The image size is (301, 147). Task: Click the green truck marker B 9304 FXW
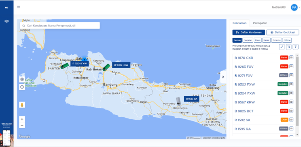coord(64,66)
